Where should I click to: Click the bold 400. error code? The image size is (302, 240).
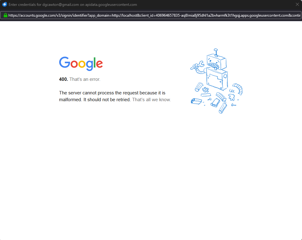click(x=63, y=79)
